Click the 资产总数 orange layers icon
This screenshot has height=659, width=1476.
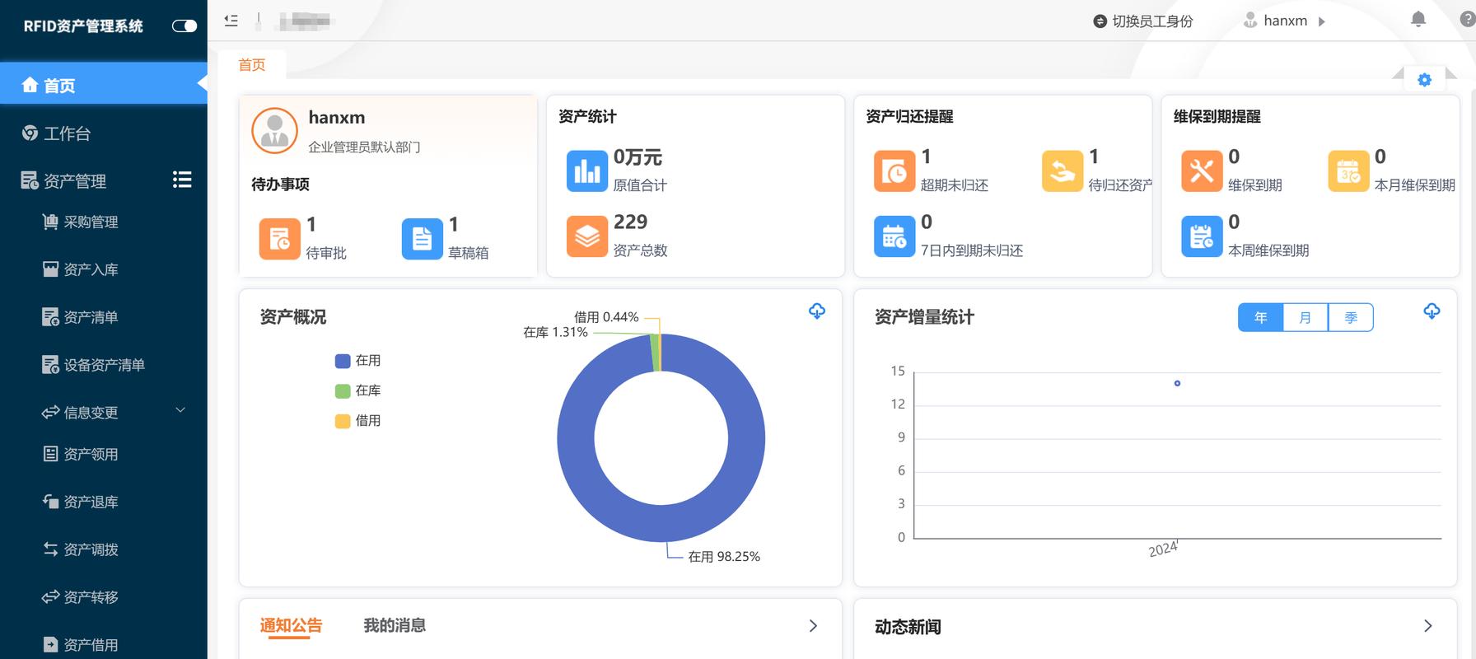tap(586, 236)
